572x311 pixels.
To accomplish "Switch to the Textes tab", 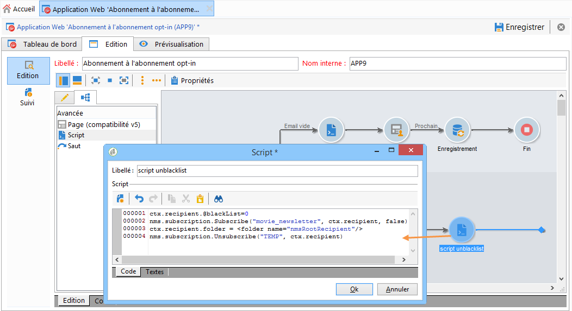I will 154,272.
